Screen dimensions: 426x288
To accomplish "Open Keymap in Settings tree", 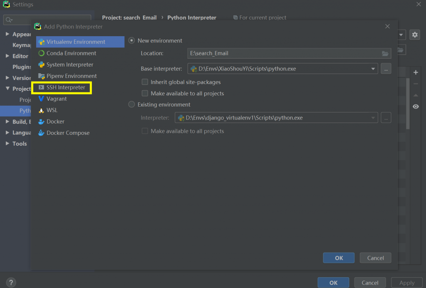I will (x=22, y=45).
